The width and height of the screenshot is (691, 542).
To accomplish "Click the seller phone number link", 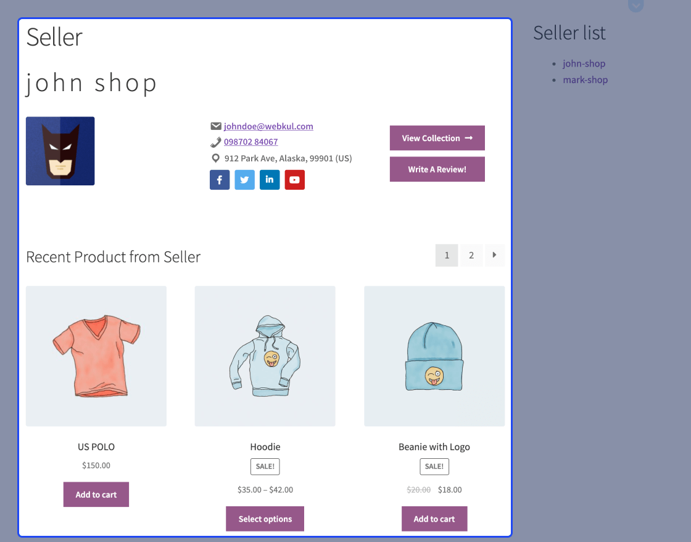I will [x=250, y=142].
